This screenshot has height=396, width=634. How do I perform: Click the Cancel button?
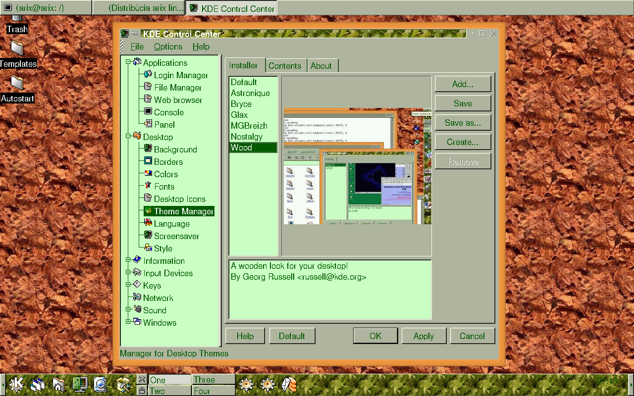[x=472, y=336]
